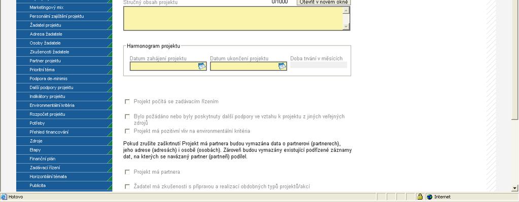Toggle the Projekt má partnera checkbox
Viewport: 519px width, 202px height.
click(x=127, y=172)
